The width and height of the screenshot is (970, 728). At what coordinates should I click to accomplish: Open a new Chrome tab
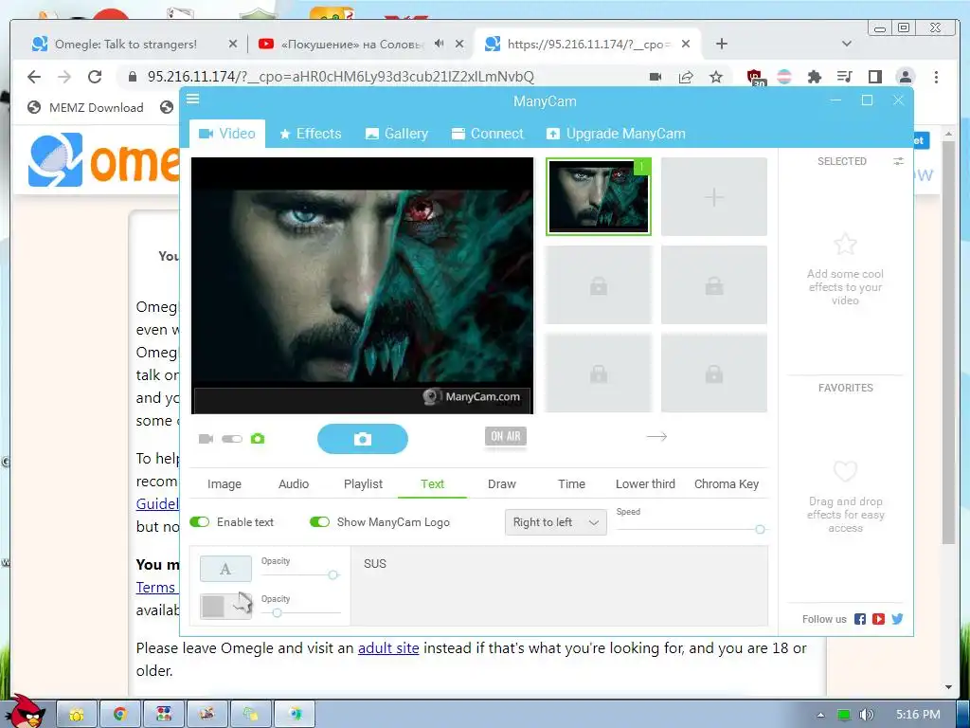pyautogui.click(x=721, y=44)
